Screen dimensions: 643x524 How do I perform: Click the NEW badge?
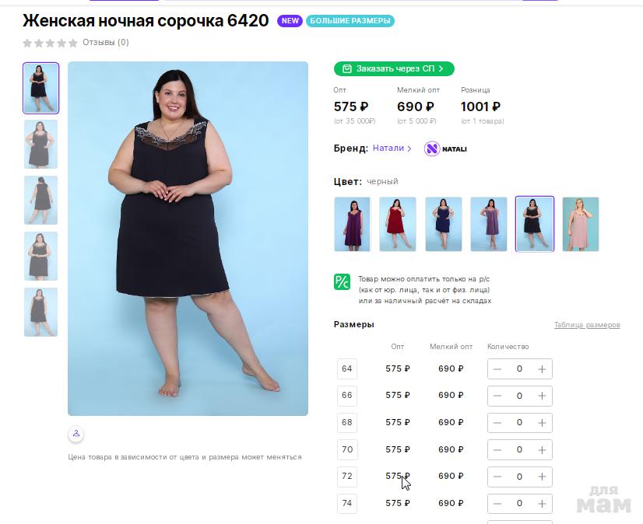click(x=290, y=21)
